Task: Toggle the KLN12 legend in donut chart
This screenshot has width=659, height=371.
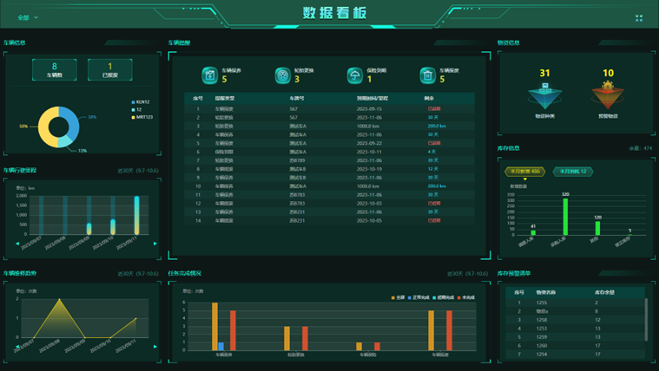Action: [x=139, y=102]
